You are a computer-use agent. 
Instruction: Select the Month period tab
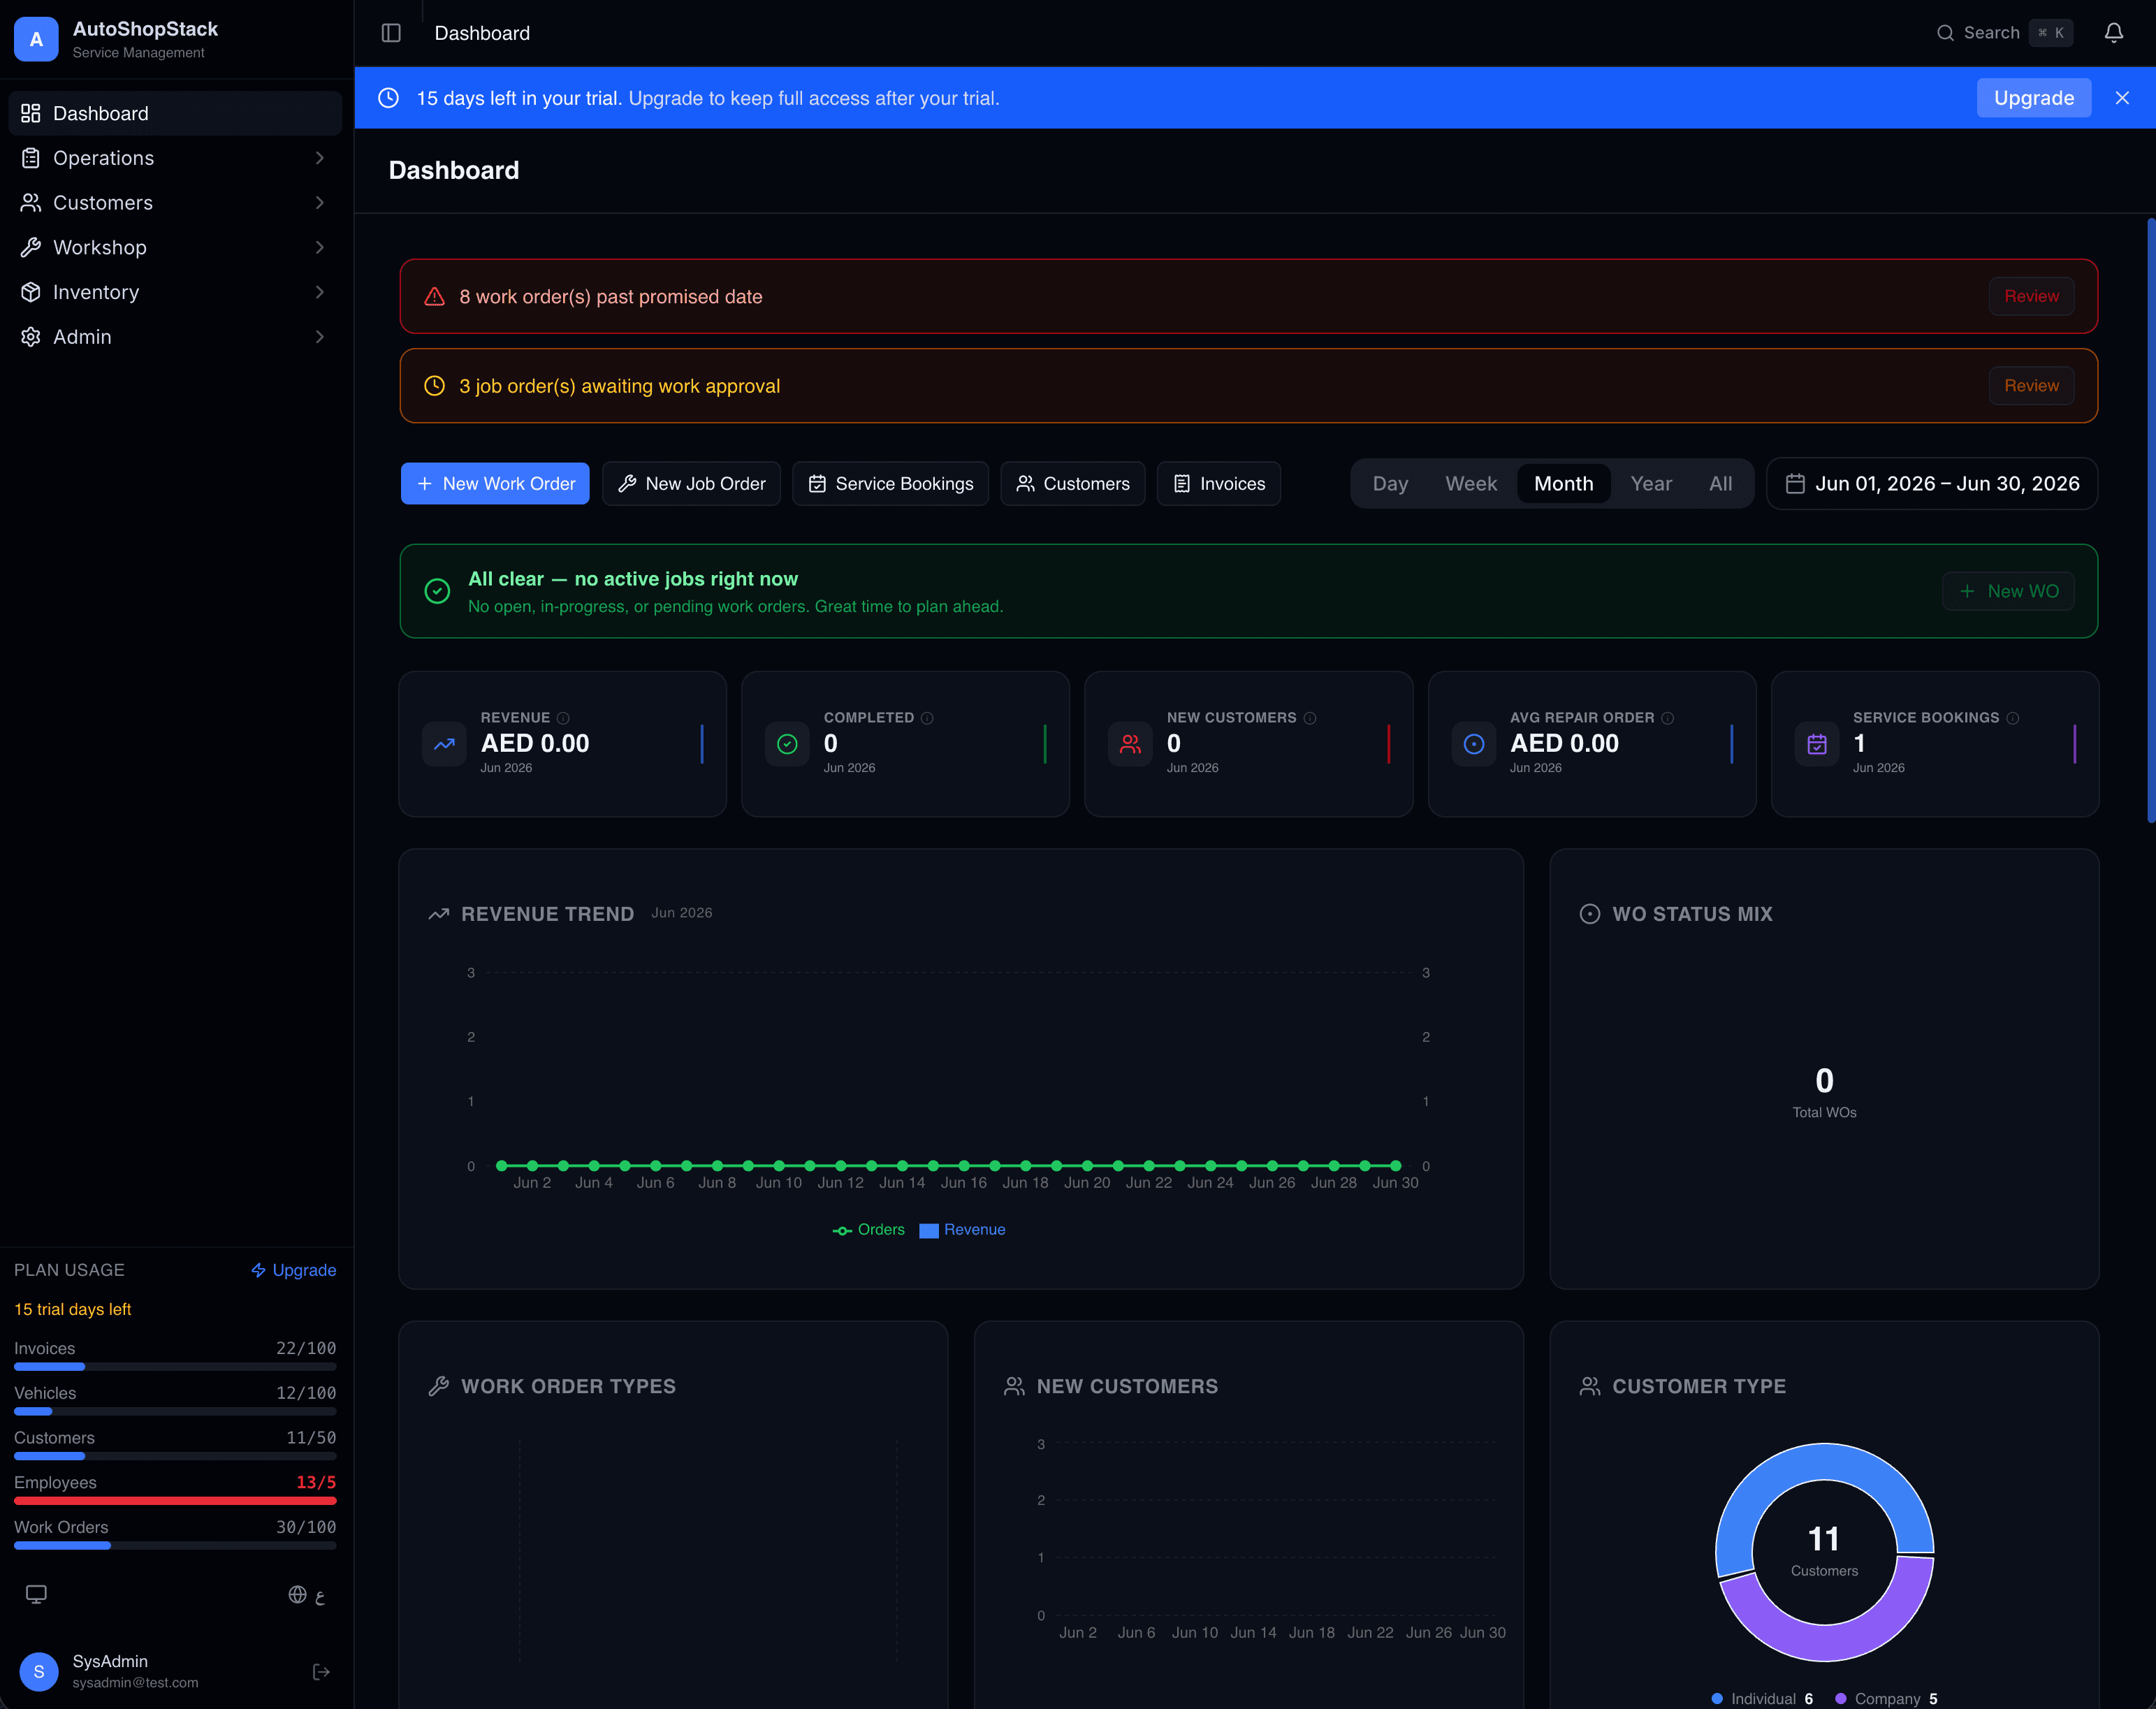(1563, 484)
